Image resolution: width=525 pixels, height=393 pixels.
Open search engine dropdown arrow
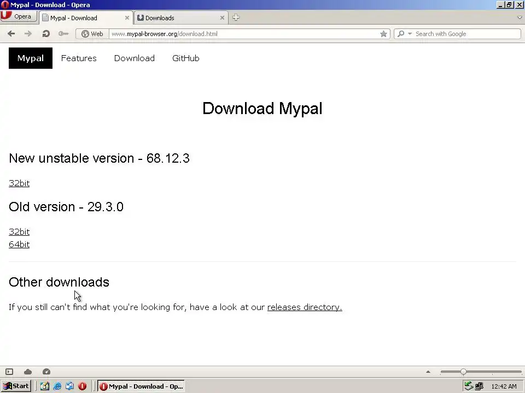click(410, 34)
